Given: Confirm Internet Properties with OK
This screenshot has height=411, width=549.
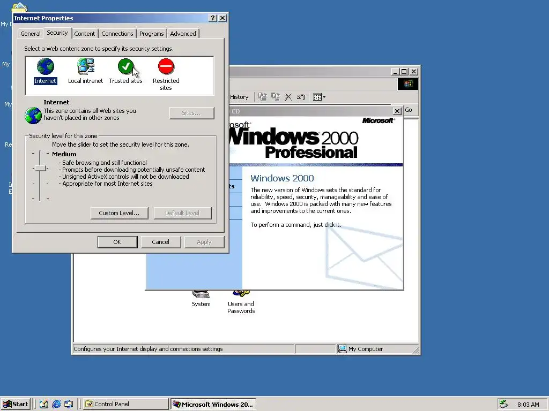Looking at the screenshot, I should pos(117,242).
